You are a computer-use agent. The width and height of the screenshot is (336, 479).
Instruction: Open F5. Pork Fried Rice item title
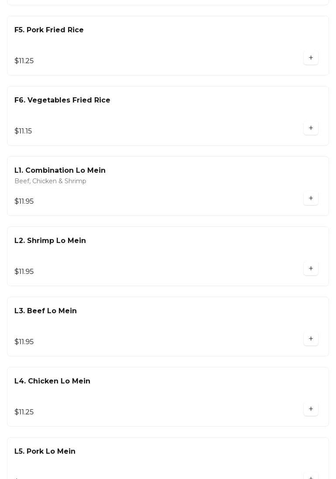point(49,30)
